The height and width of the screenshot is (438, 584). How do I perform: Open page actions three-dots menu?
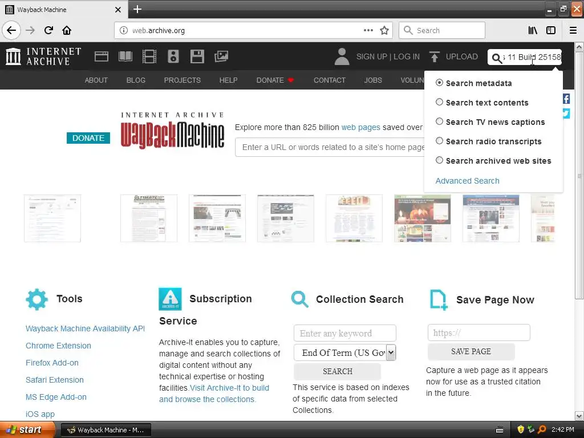(368, 30)
